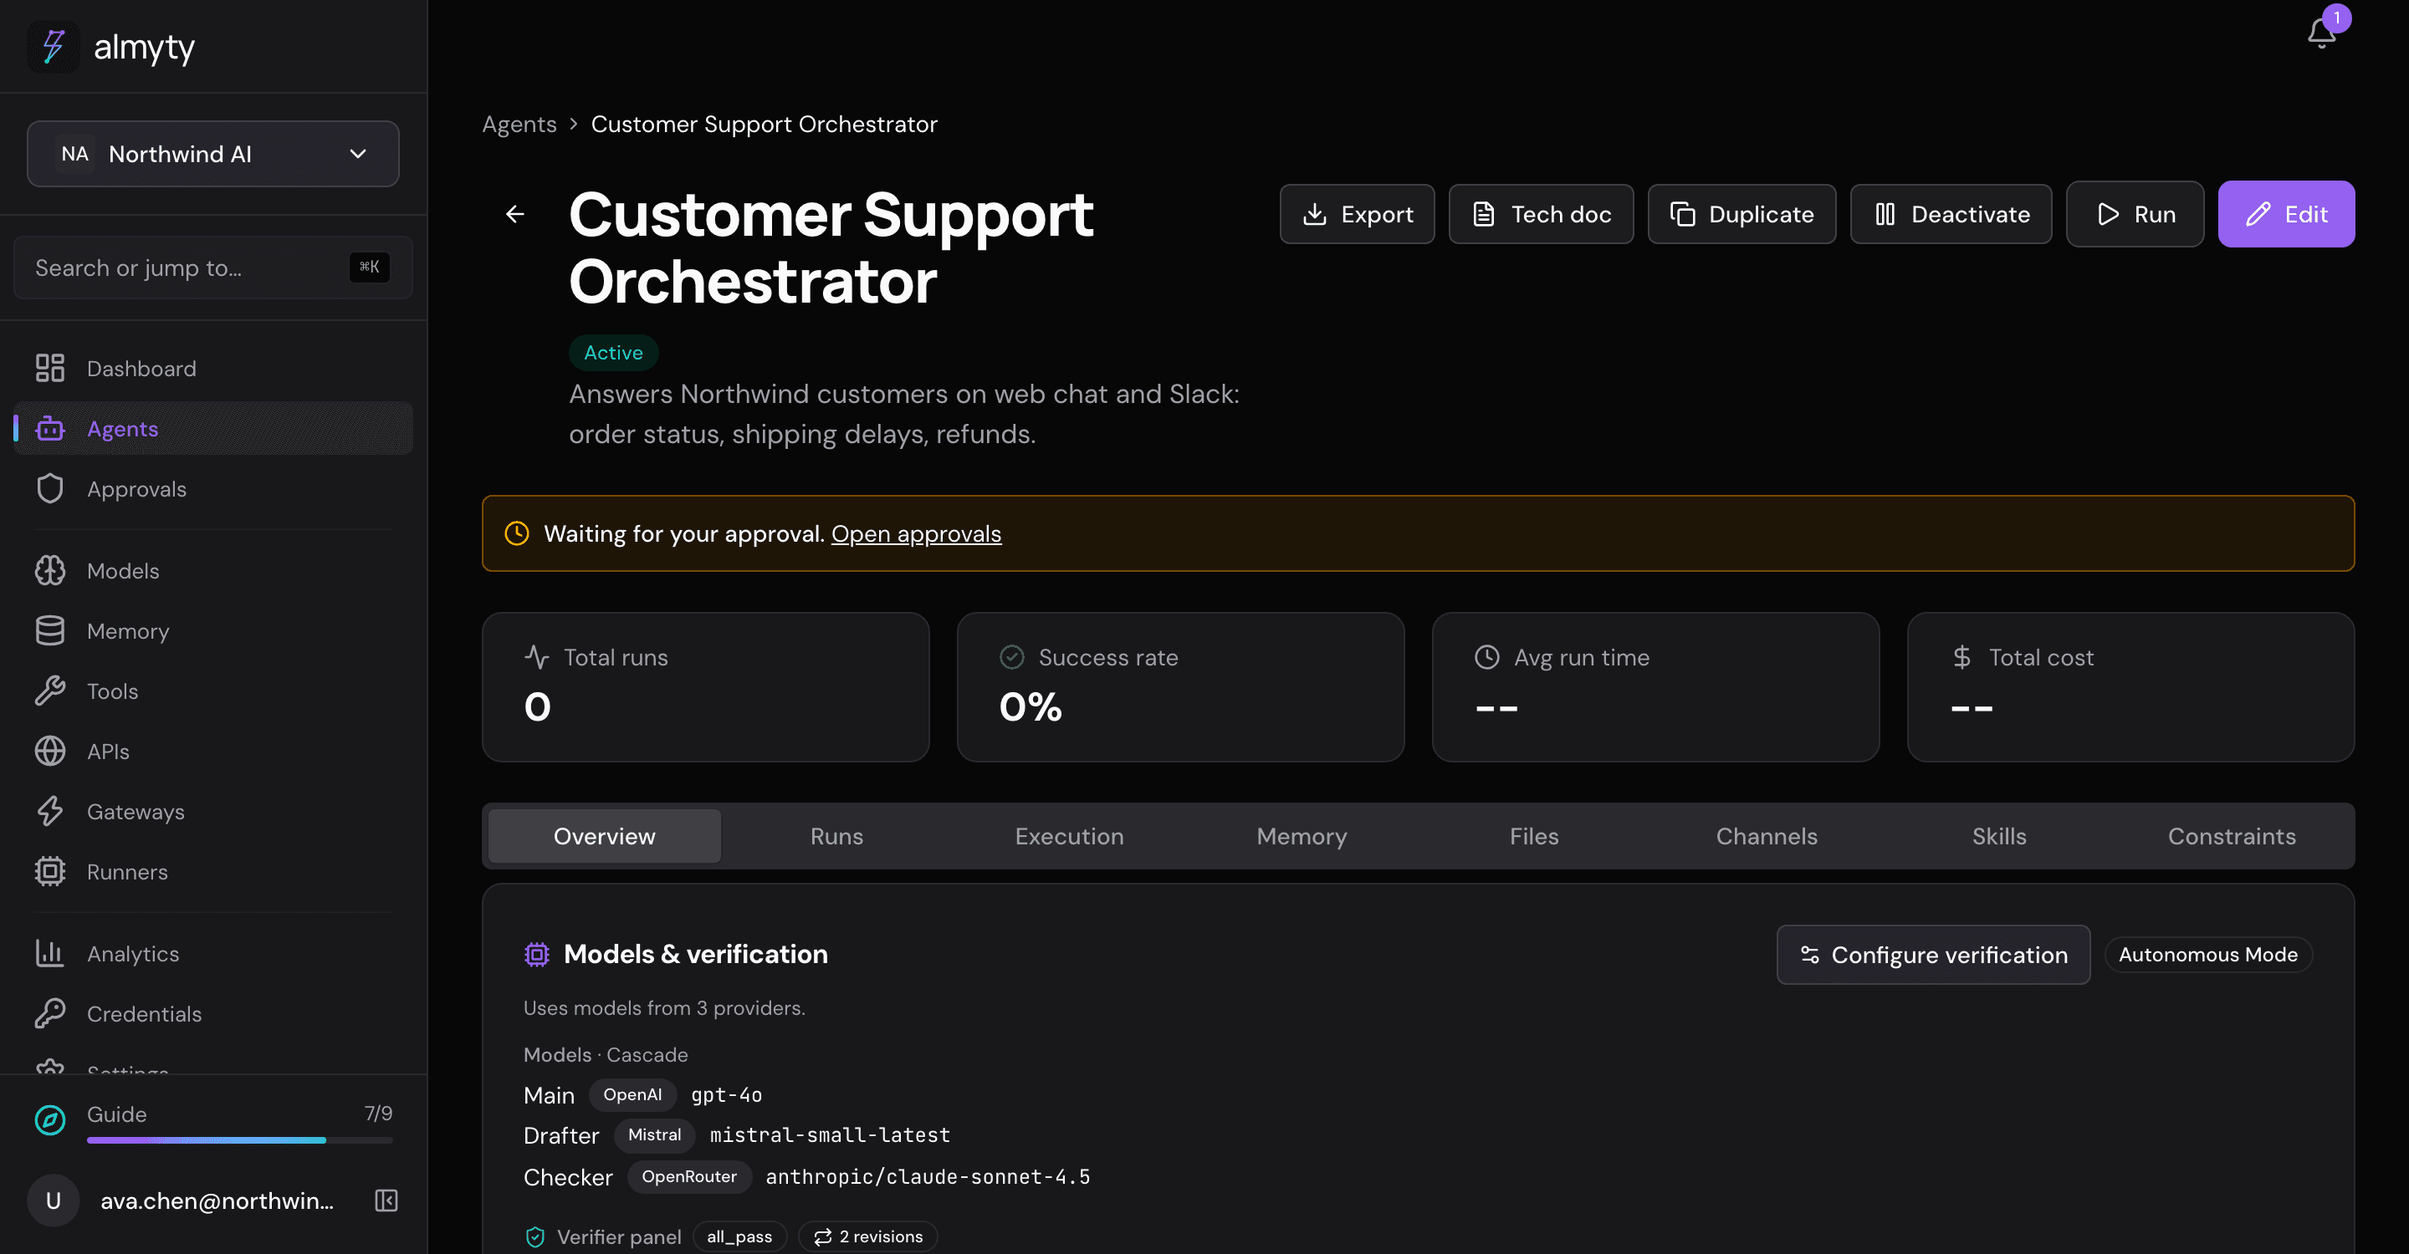Open APIs from the sidebar
2409x1254 pixels.
tap(213, 752)
